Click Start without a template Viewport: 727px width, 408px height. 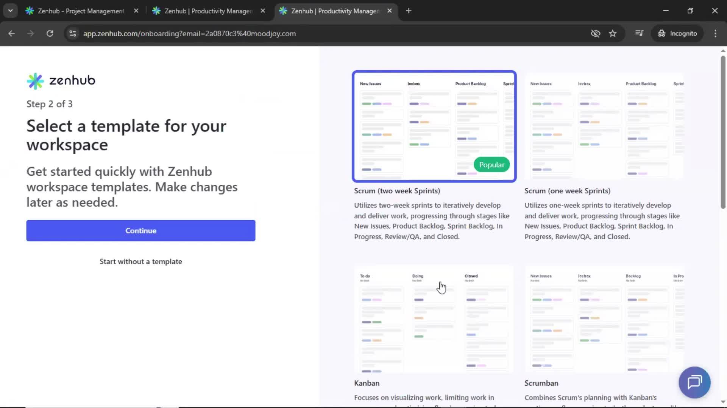tap(140, 261)
